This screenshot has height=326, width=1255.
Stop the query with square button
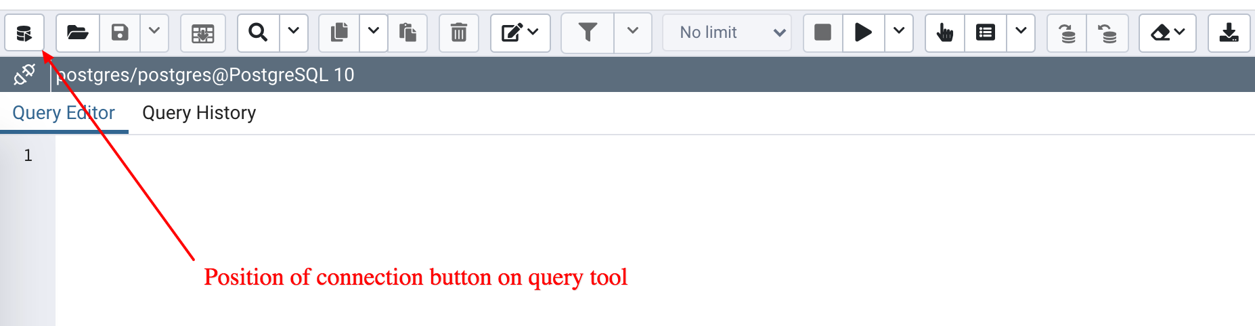click(822, 32)
